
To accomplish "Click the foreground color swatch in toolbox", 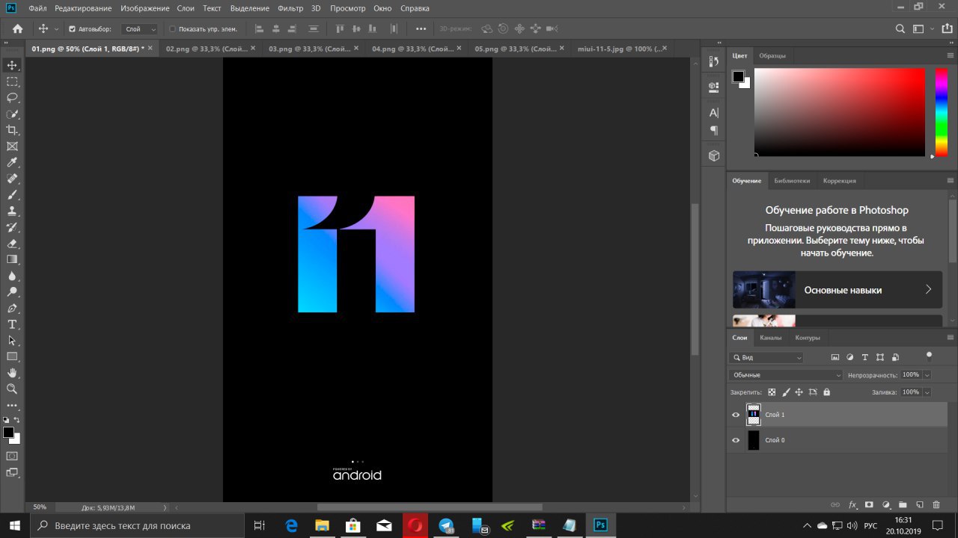I will pyautogui.click(x=8, y=433).
